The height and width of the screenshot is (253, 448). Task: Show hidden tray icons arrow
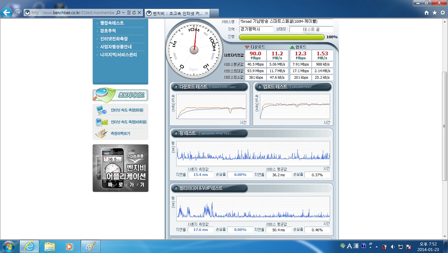[x=377, y=246]
